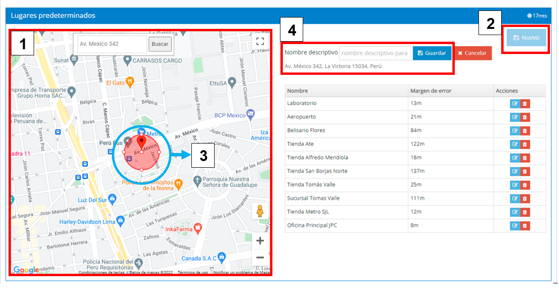559x288 pixels.
Task: Create a new place with Nuevo
Action: coord(526,37)
